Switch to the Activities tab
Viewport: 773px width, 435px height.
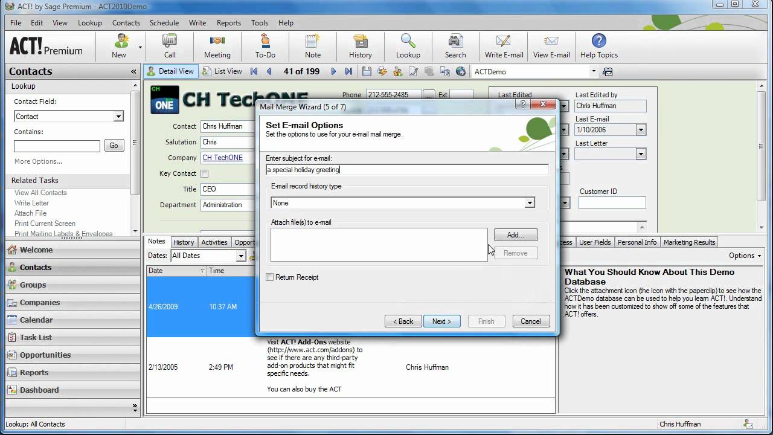(214, 242)
